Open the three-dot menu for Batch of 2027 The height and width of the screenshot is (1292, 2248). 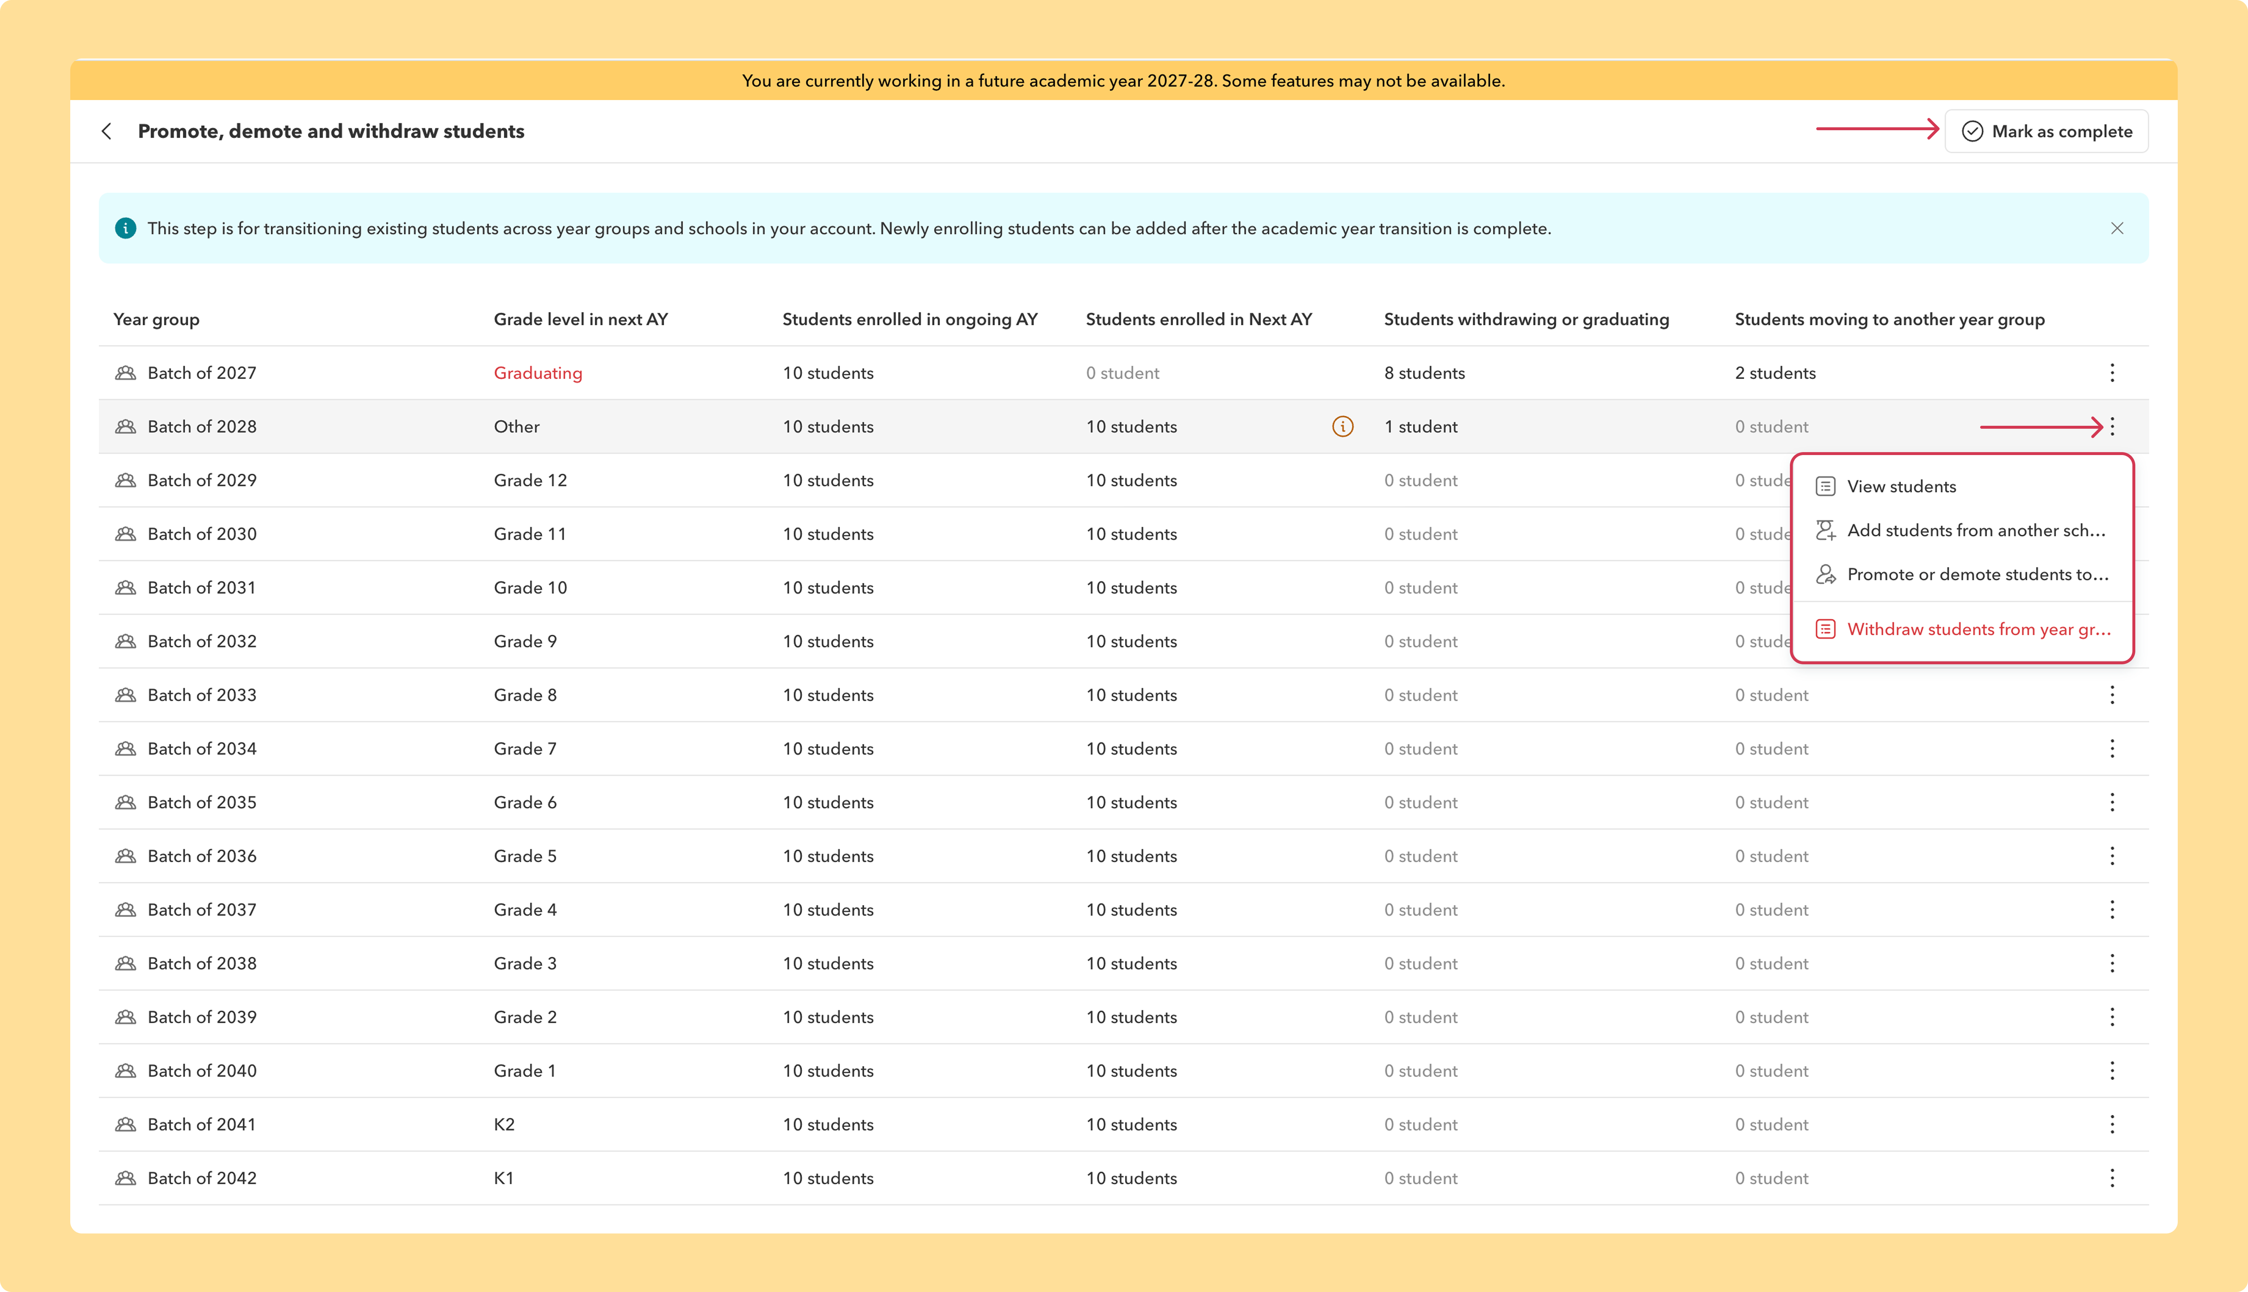[2112, 373]
